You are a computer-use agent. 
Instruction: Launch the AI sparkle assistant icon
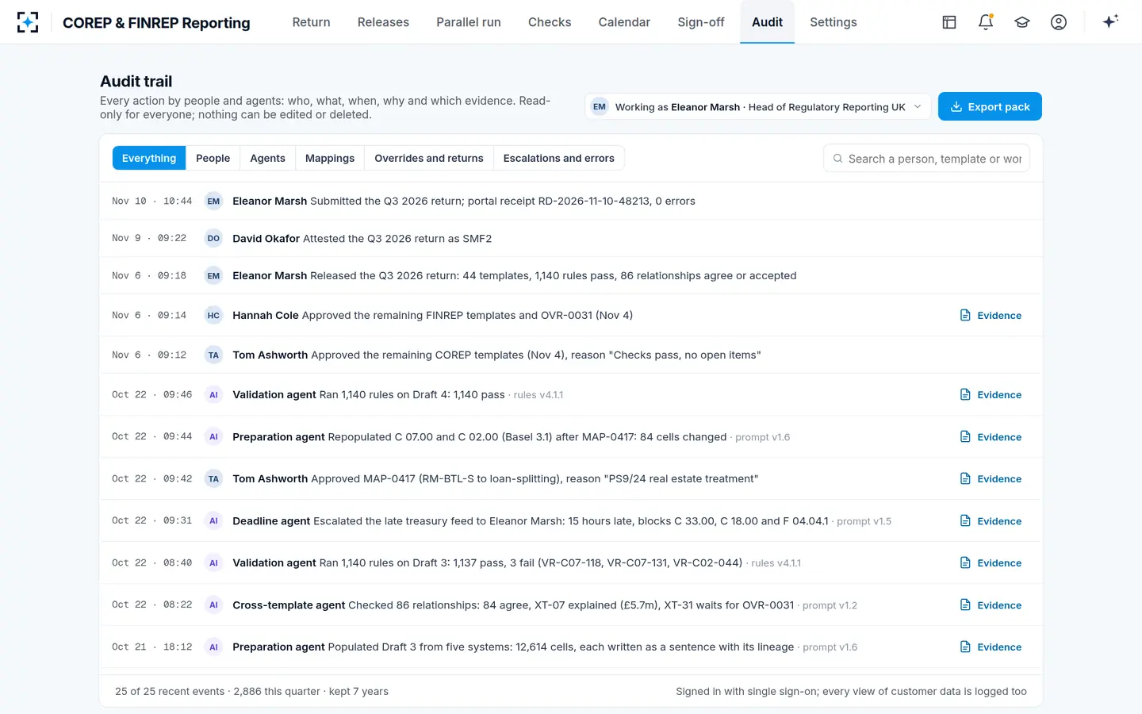click(1110, 21)
